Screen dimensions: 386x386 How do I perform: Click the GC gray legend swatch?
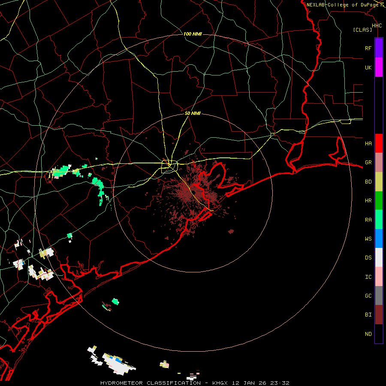point(379,296)
